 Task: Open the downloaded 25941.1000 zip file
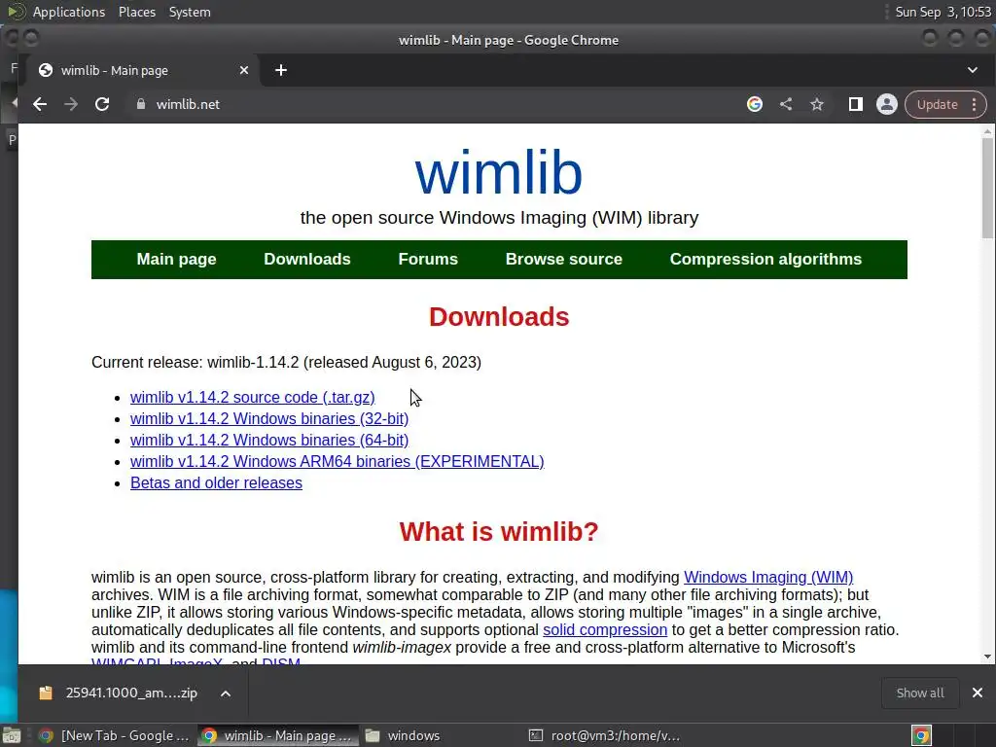[x=120, y=693]
